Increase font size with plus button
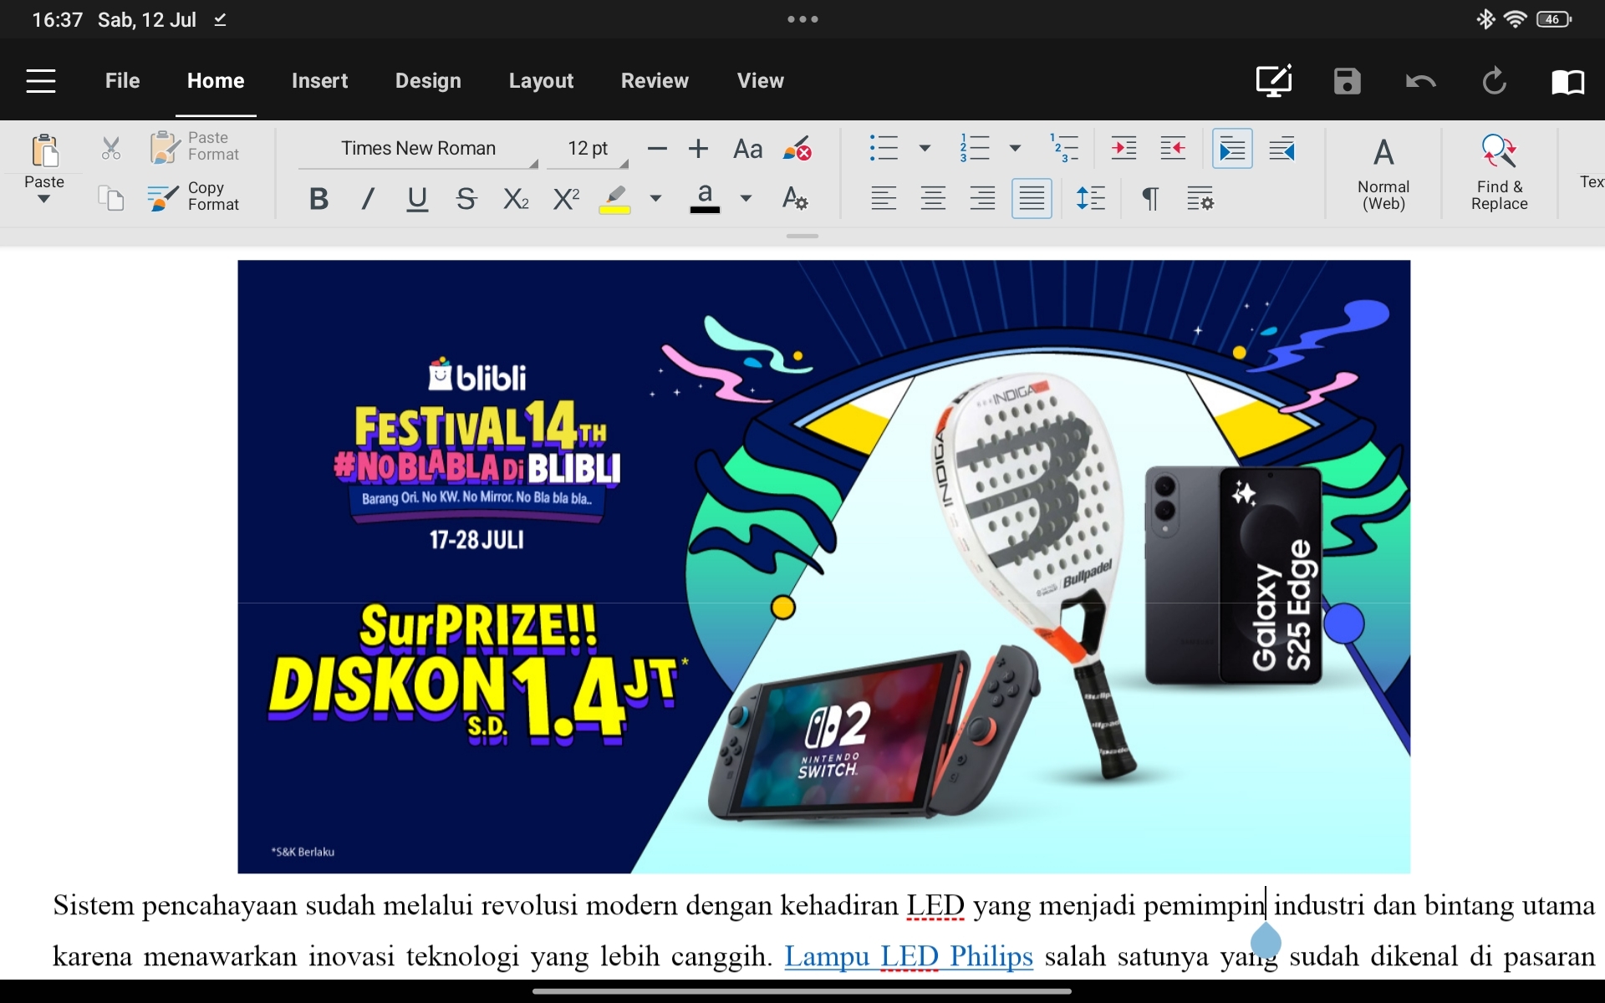 698,150
